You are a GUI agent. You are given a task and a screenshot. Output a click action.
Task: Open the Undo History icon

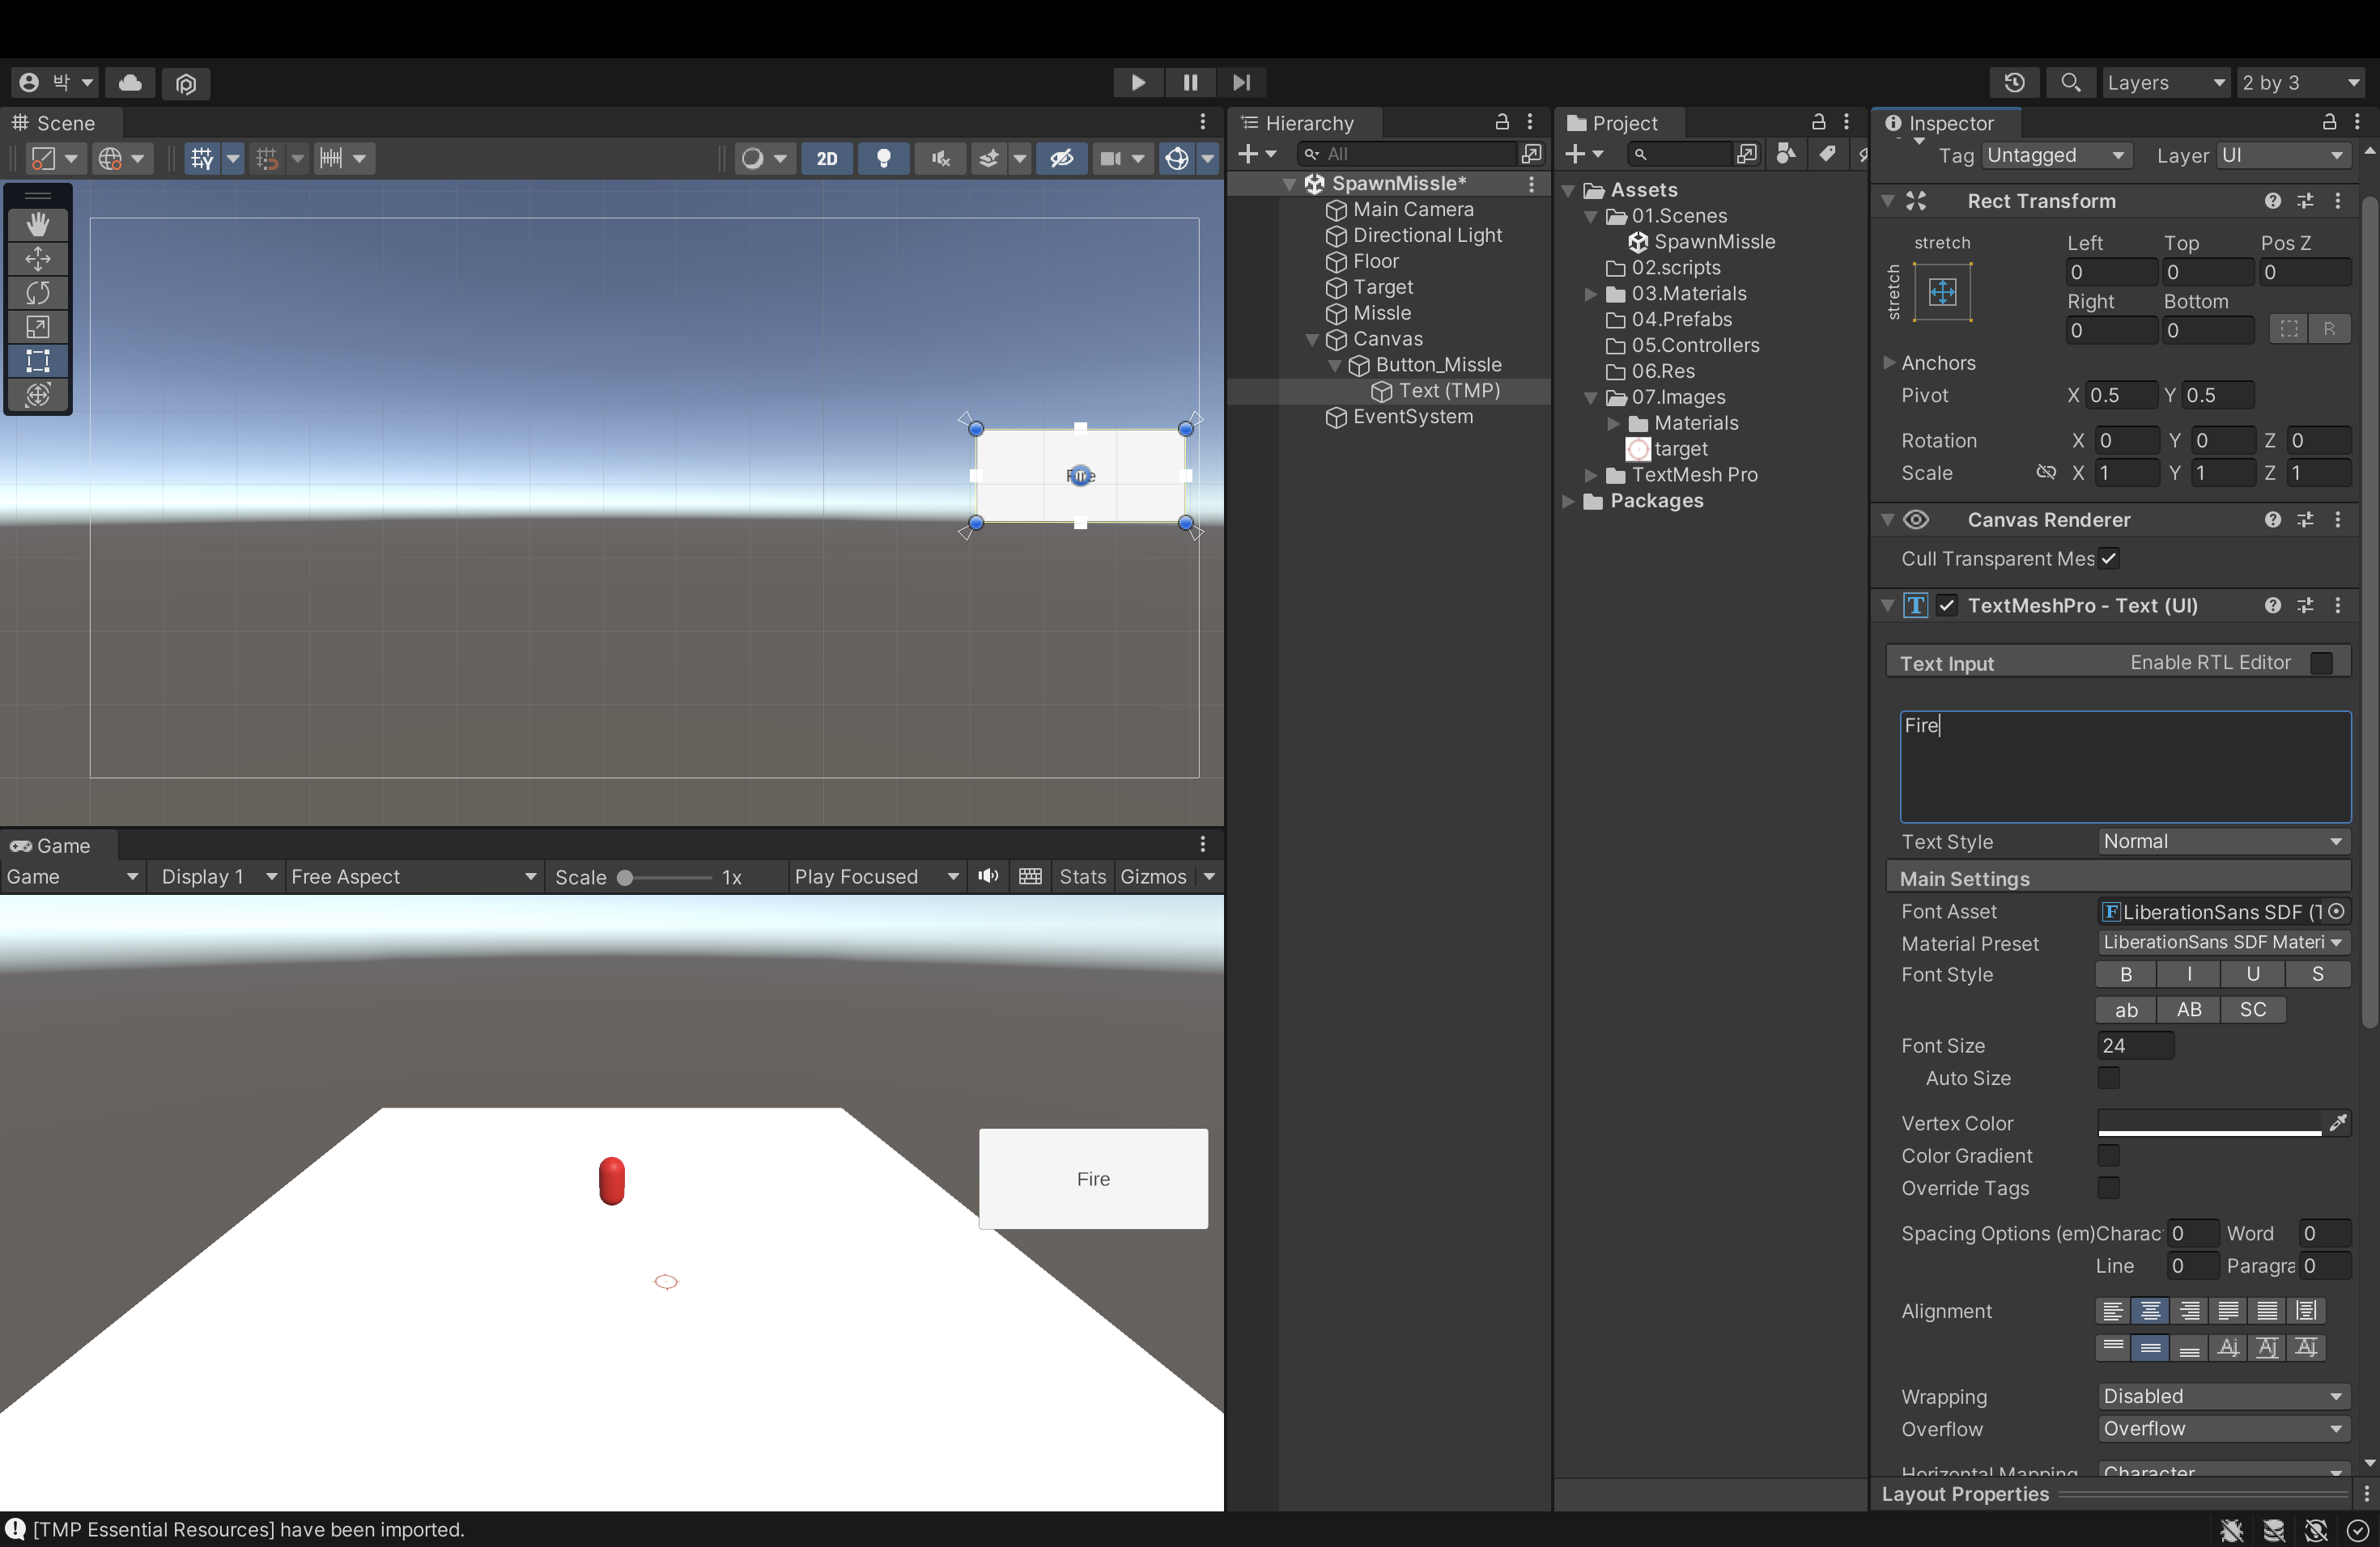click(2014, 82)
